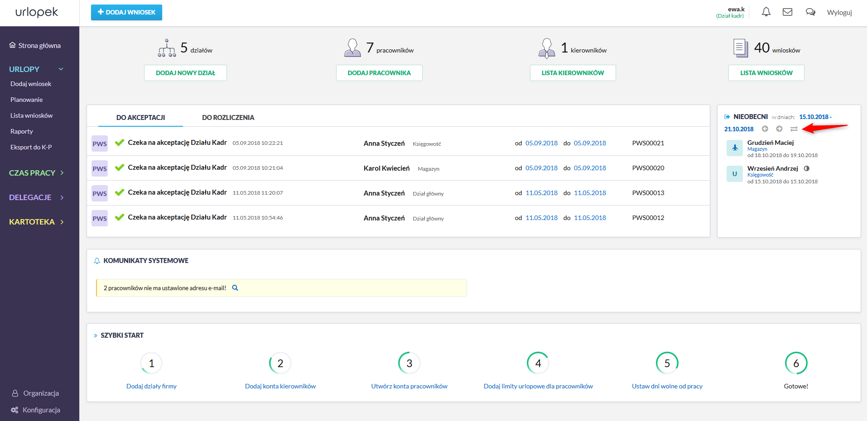Image resolution: width=867 pixels, height=421 pixels.
Task: Open the mail envelope icon
Action: 788,12
